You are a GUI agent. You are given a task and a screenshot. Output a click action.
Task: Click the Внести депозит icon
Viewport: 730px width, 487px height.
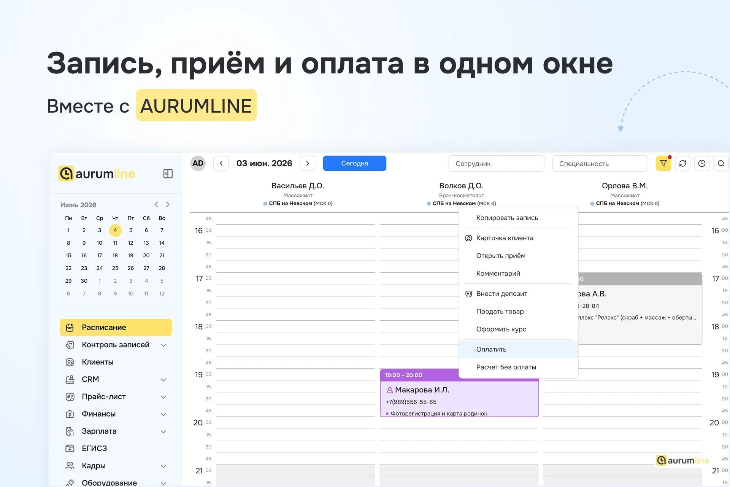[468, 294]
